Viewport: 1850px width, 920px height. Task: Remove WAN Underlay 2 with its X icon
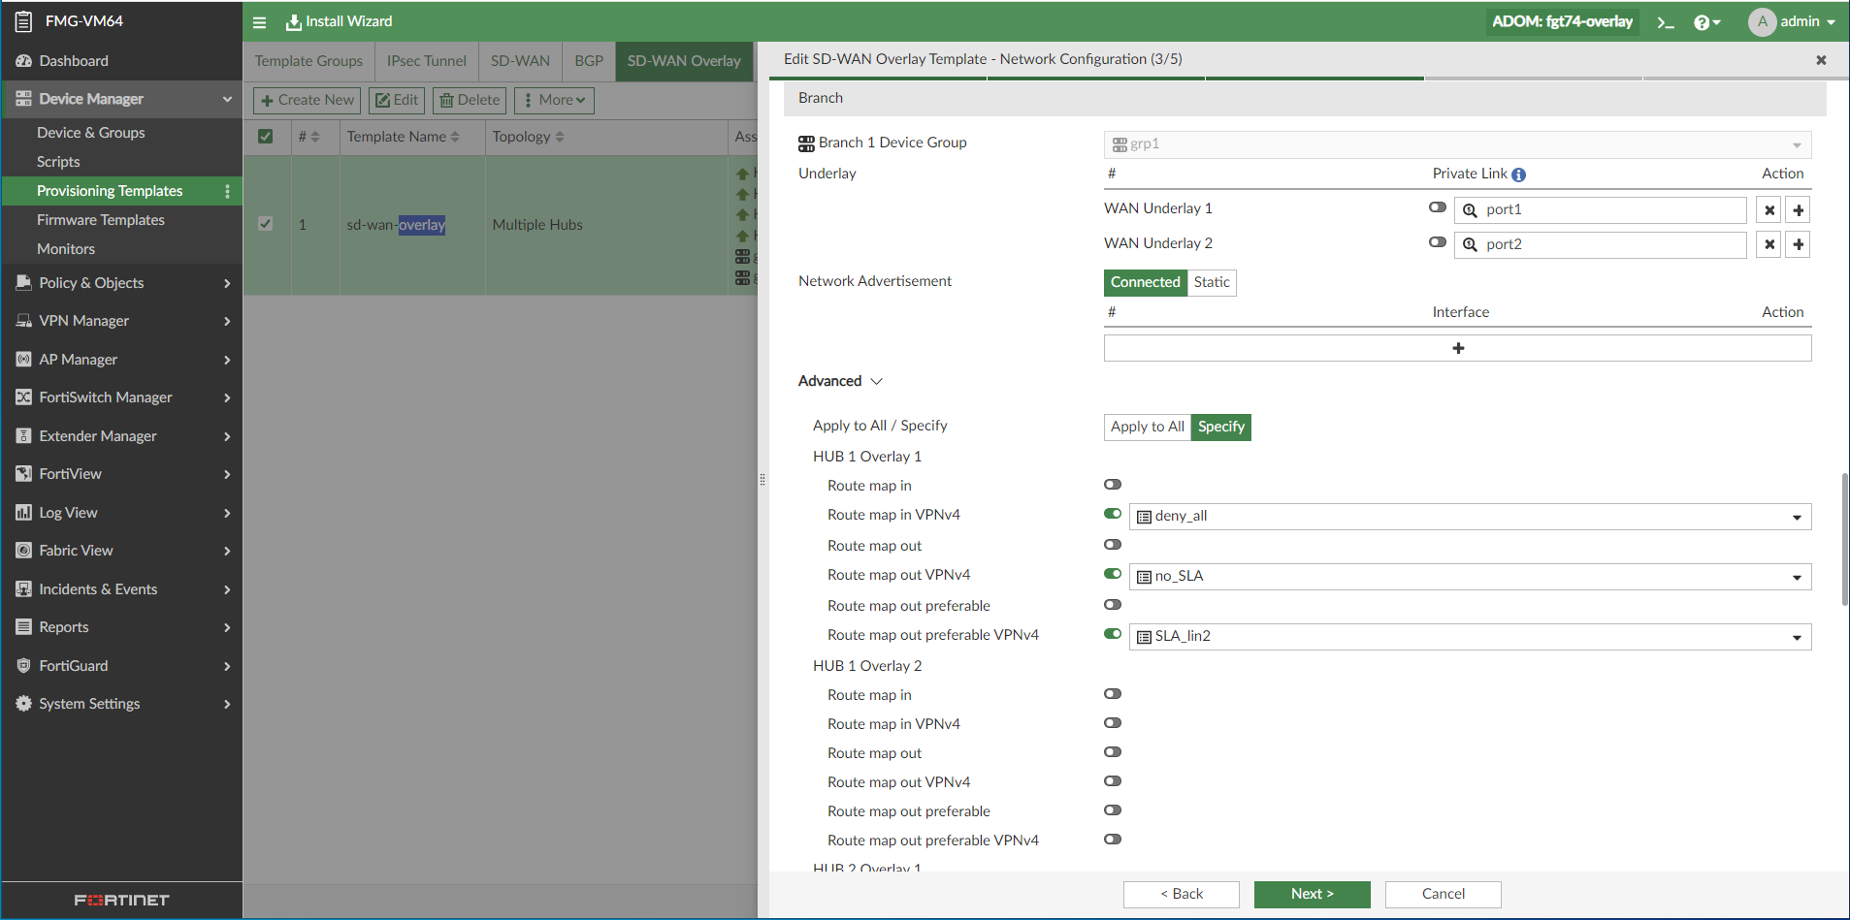(x=1769, y=243)
